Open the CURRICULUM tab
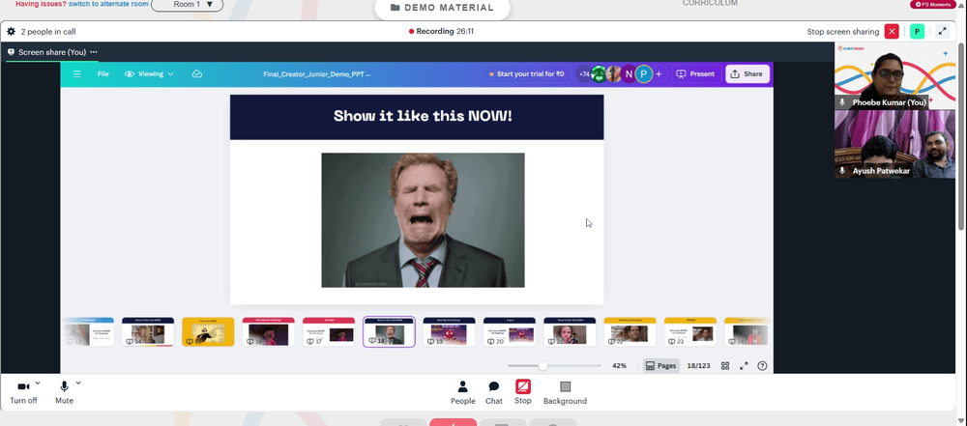 (709, 3)
